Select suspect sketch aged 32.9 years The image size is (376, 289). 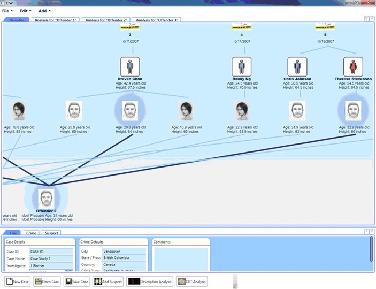[352, 111]
